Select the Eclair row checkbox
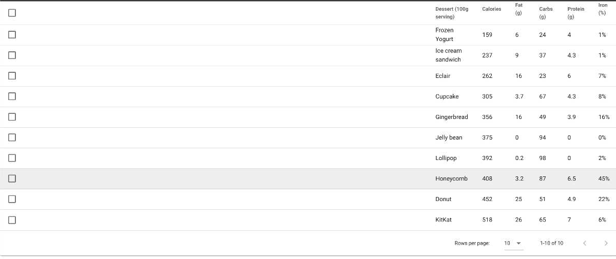Image resolution: width=616 pixels, height=259 pixels. click(12, 76)
